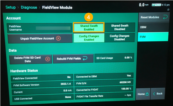Click Reset Modules button
The image size is (173, 106).
pos(154,17)
